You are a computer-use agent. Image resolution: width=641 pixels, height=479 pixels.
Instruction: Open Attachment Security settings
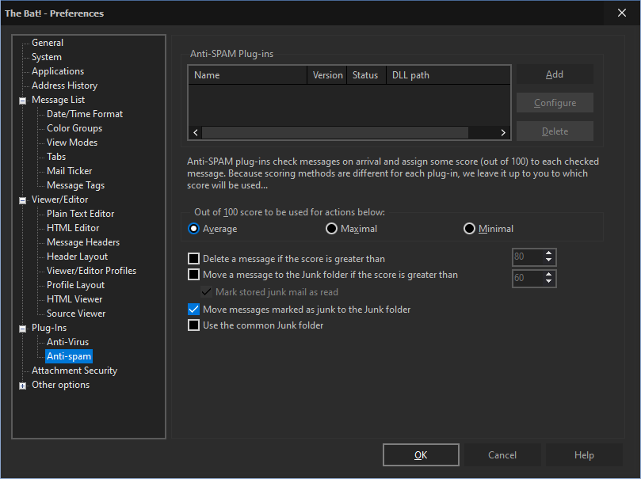(74, 371)
